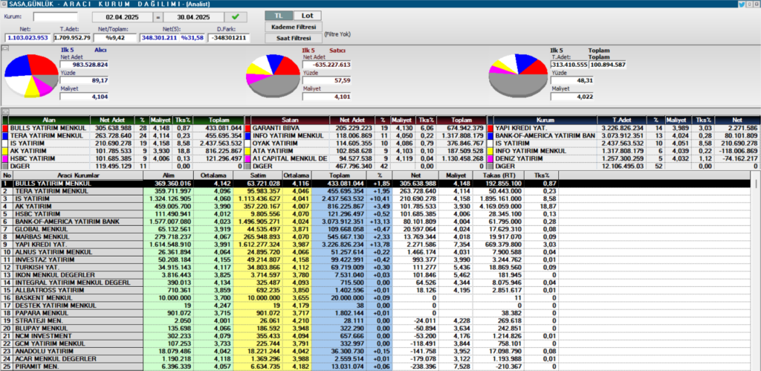
Task: Collapse the pie charts summary panel
Action: [5, 48]
